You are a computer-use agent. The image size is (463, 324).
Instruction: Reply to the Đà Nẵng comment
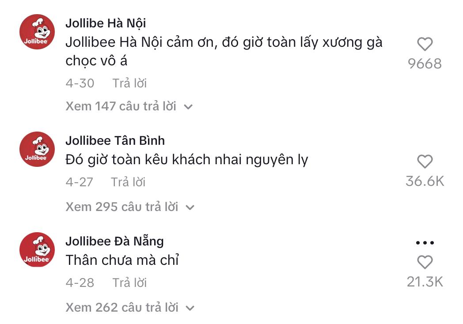129,283
